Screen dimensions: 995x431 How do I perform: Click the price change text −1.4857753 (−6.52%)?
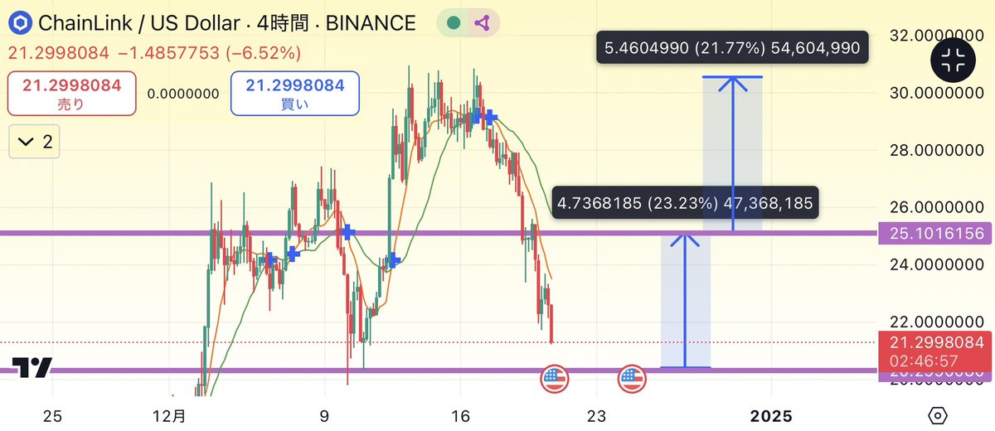pyautogui.click(x=210, y=54)
